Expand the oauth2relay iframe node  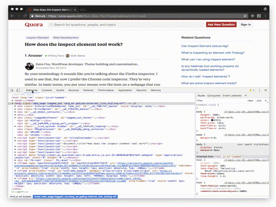(16, 163)
